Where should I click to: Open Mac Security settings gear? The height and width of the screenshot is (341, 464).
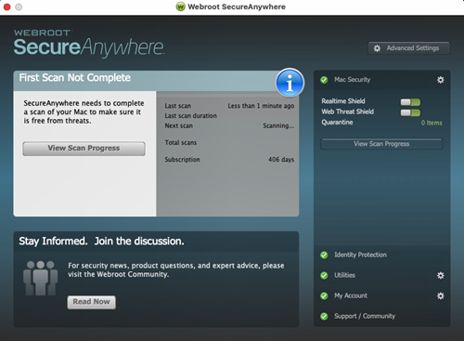point(441,80)
